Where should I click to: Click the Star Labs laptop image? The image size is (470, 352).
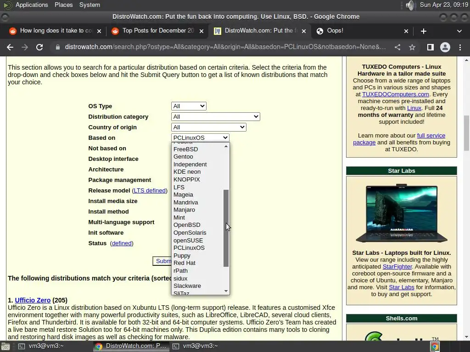[401, 213]
